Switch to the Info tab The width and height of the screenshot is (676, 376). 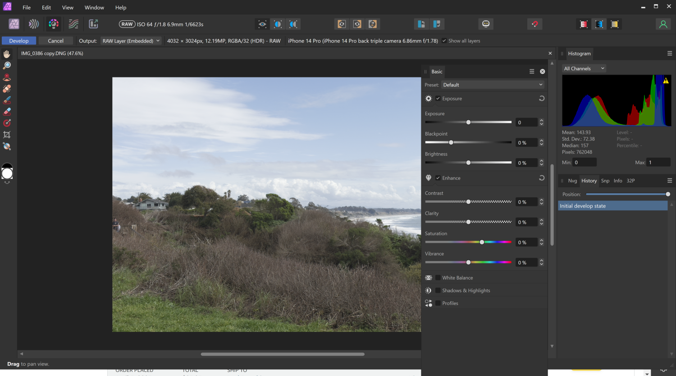point(617,181)
